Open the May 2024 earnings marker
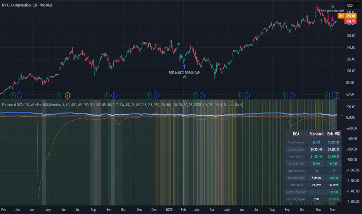 point(59,95)
